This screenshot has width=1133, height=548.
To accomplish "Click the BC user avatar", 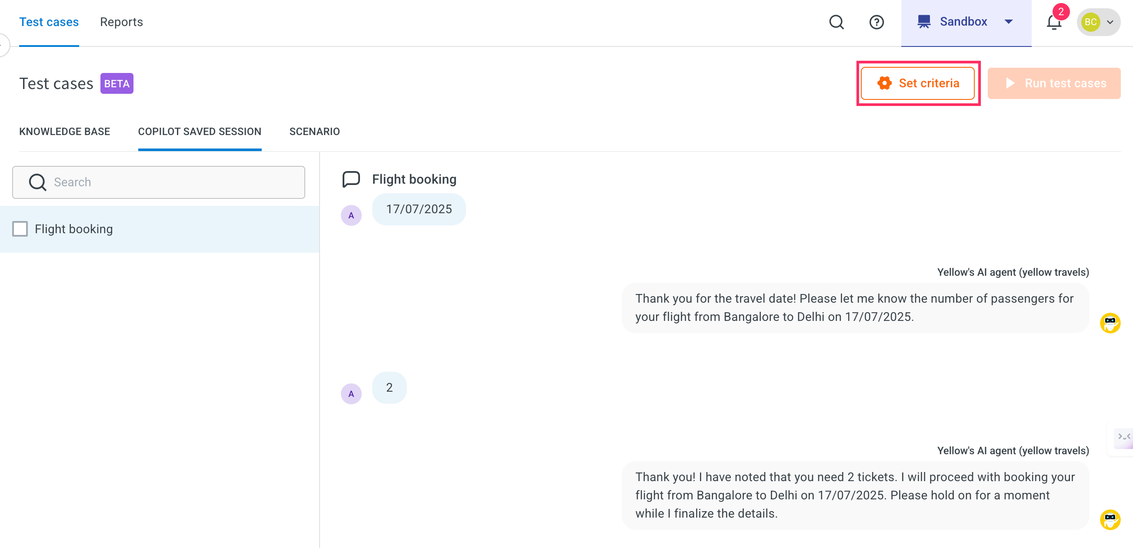I will pos(1090,22).
